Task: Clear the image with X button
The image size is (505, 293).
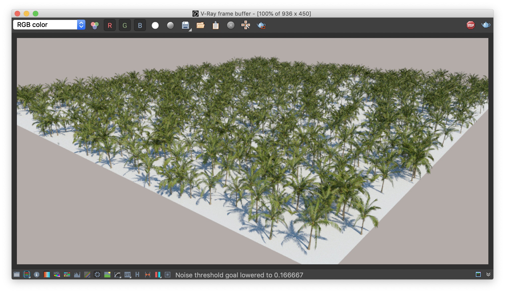Action: coord(231,25)
